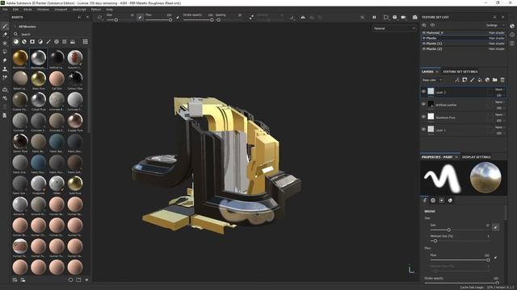517x290 pixels.
Task: Add paint layer icon in Layers toolbar
Action: coord(472,80)
